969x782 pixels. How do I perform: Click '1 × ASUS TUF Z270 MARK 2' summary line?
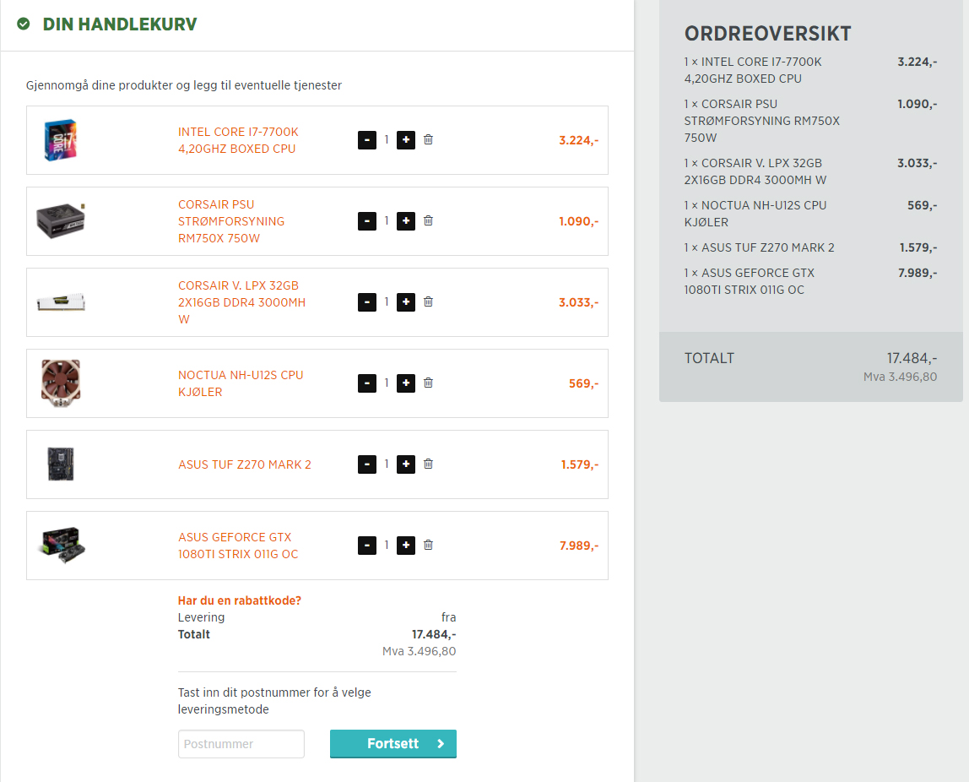coord(759,247)
